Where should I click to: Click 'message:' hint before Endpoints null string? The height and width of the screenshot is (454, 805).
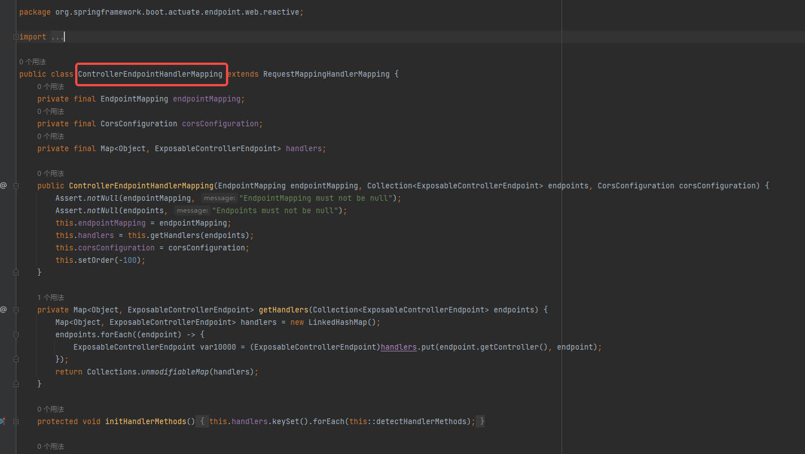(x=192, y=211)
